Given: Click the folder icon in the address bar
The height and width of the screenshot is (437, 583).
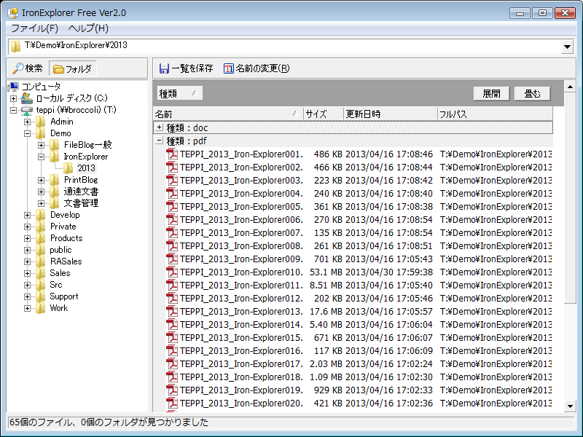Looking at the screenshot, I should (x=15, y=46).
